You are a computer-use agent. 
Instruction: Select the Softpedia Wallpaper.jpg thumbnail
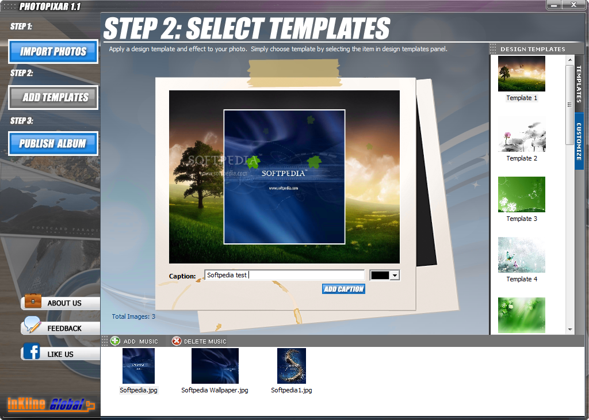tap(215, 366)
